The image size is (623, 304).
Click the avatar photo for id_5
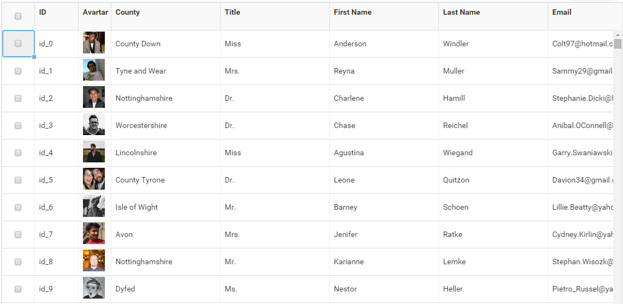[x=94, y=179]
